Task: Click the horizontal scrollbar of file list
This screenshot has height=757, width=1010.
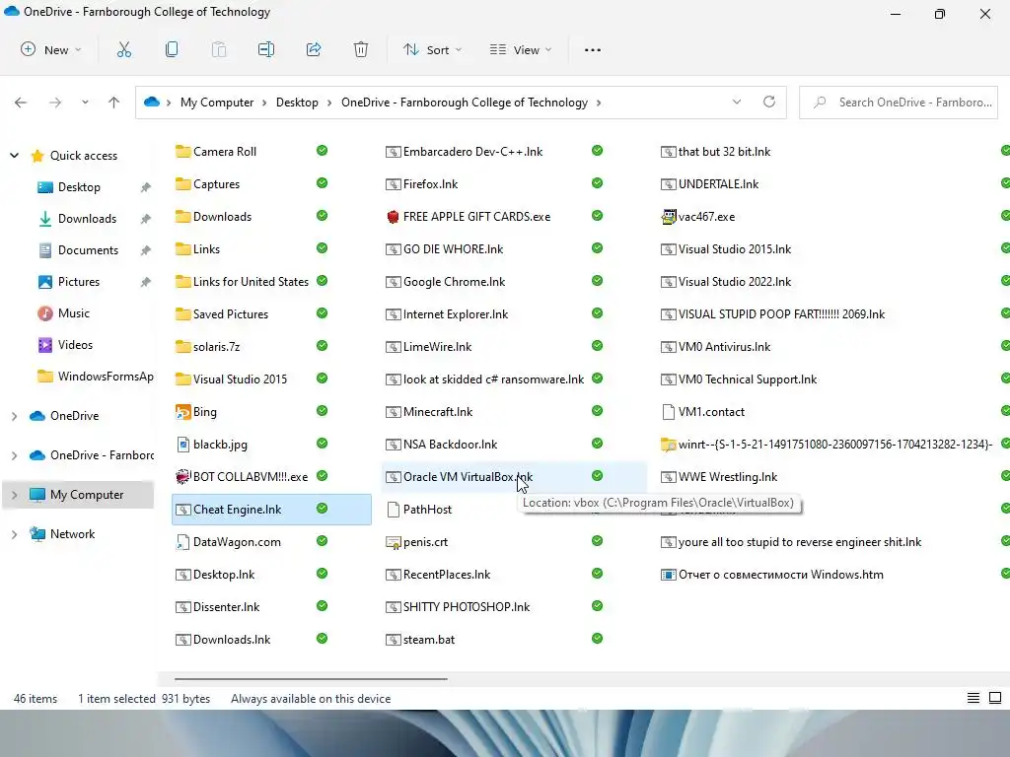Action: point(311,678)
